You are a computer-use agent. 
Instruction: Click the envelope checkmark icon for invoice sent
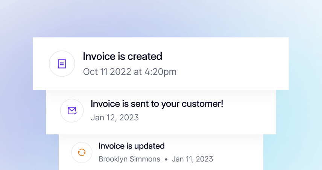(72, 111)
